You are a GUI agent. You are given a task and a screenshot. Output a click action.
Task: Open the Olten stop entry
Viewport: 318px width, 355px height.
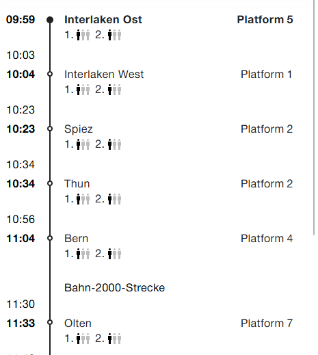(78, 324)
